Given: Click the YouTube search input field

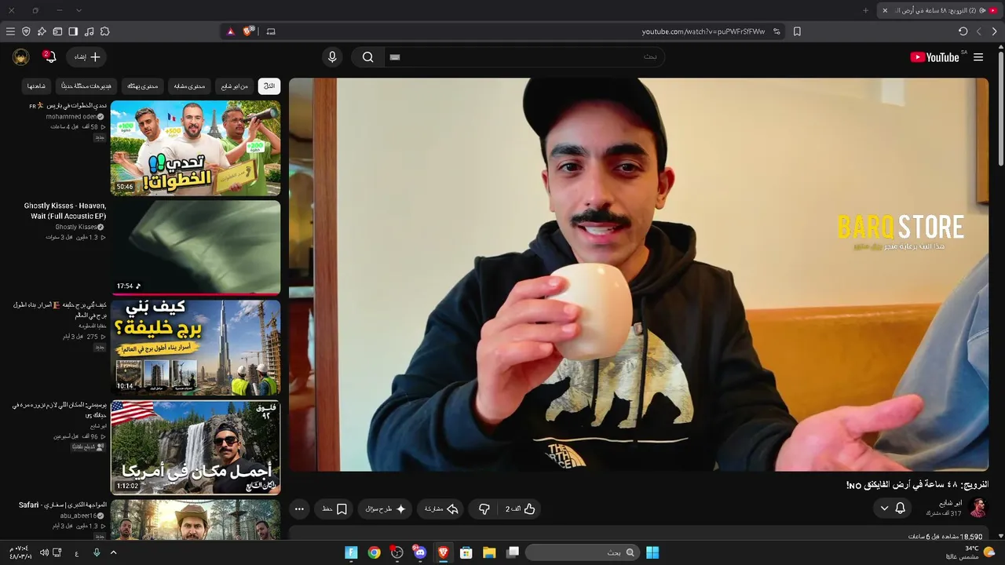Looking at the screenshot, I should pos(524,57).
